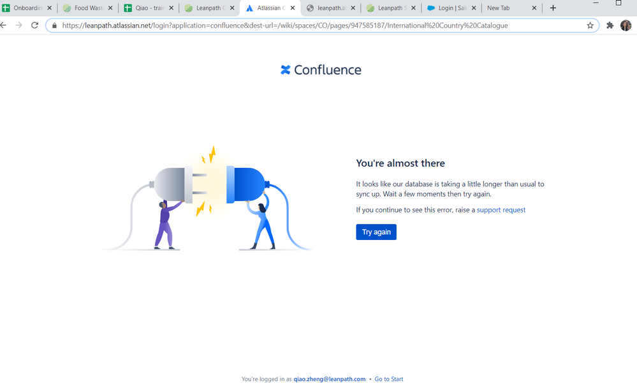
Task: Focus the address bar URL field
Action: click(x=322, y=26)
